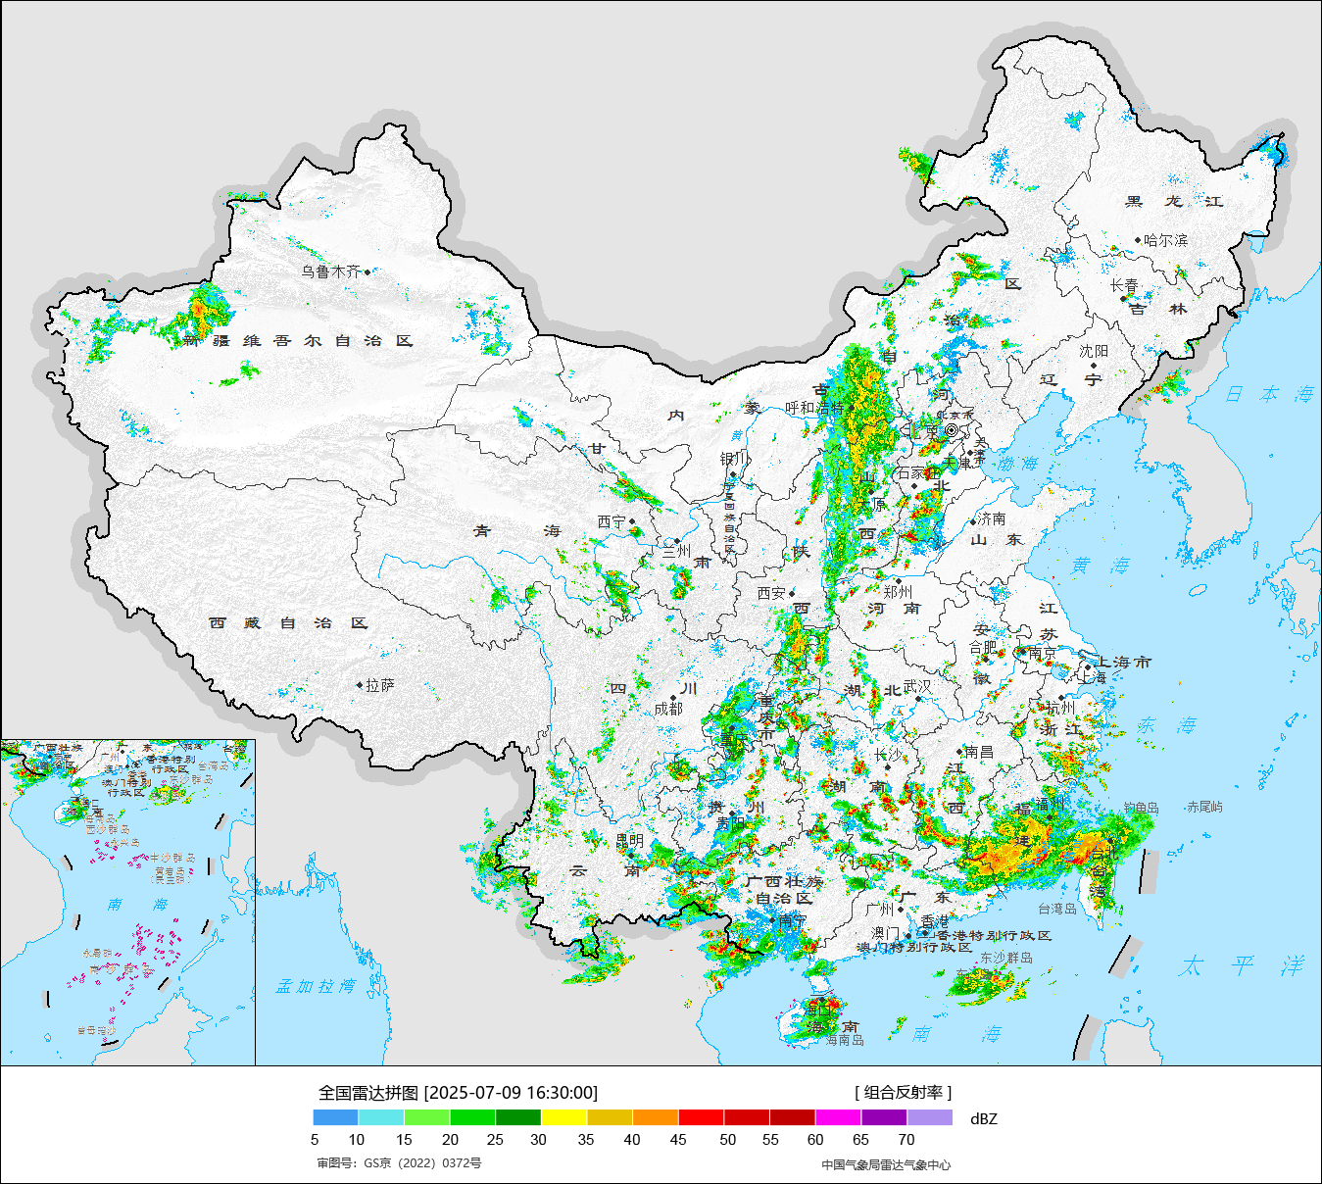Click the 中国气象局雷达气象中心 credit text

(x=886, y=1164)
